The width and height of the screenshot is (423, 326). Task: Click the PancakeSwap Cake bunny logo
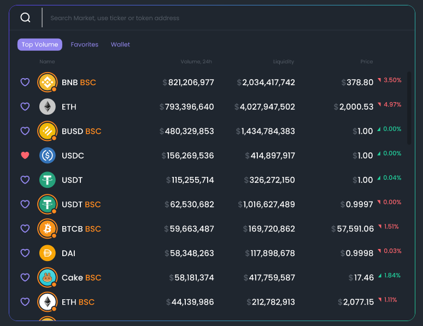point(48,277)
